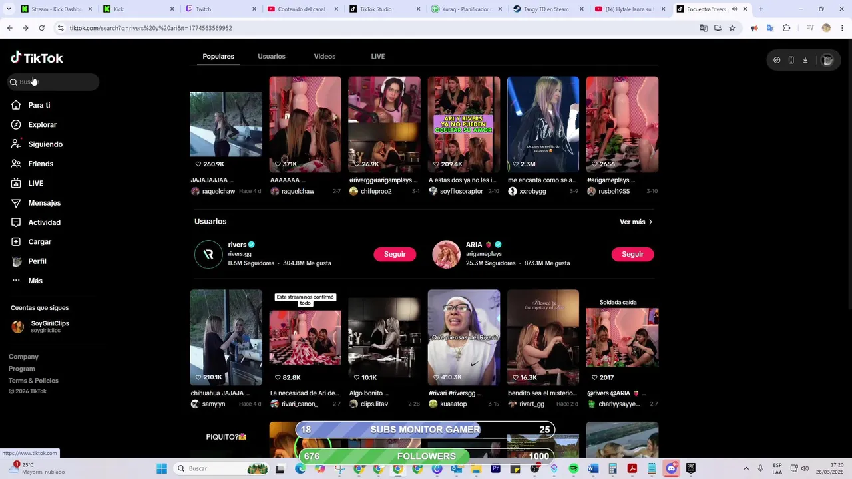Click creator name xxrobygg
The image size is (852, 479).
(532, 191)
